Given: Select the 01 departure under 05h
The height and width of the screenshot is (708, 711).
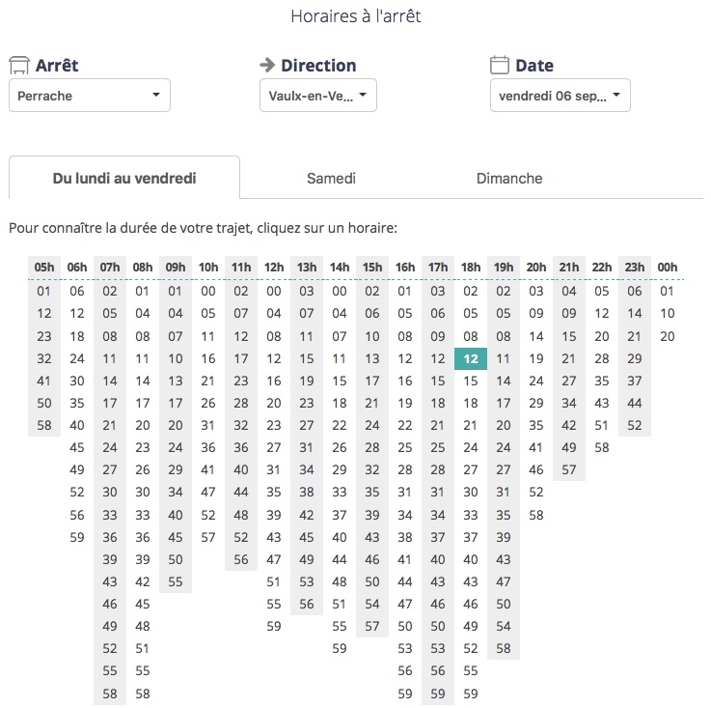Looking at the screenshot, I should 44,291.
